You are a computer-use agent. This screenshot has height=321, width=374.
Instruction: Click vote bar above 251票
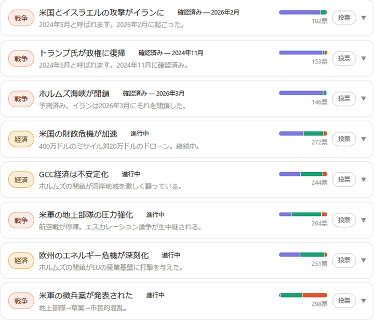(x=303, y=254)
